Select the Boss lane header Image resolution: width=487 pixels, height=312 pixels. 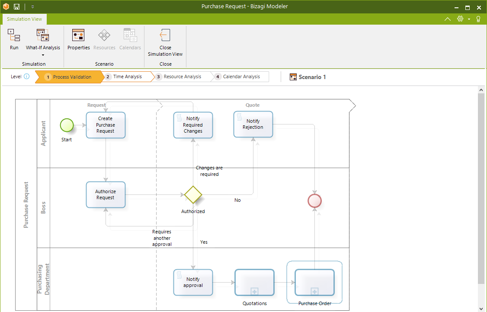pyautogui.click(x=44, y=208)
